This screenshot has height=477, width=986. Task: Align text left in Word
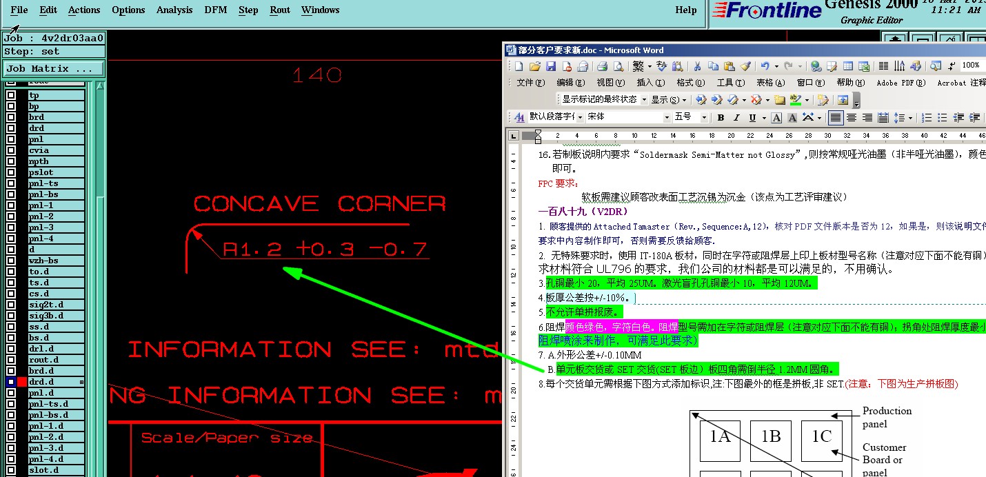(x=836, y=117)
